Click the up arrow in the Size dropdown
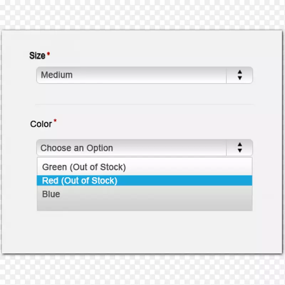Screen dimensions: 285x285 pyautogui.click(x=240, y=72)
